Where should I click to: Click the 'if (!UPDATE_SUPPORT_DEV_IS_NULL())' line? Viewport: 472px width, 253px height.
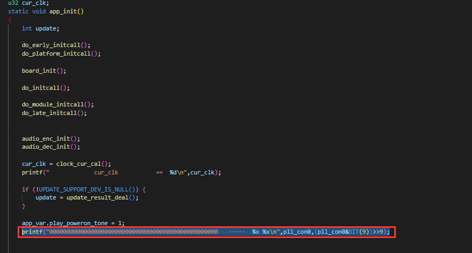tap(84, 190)
